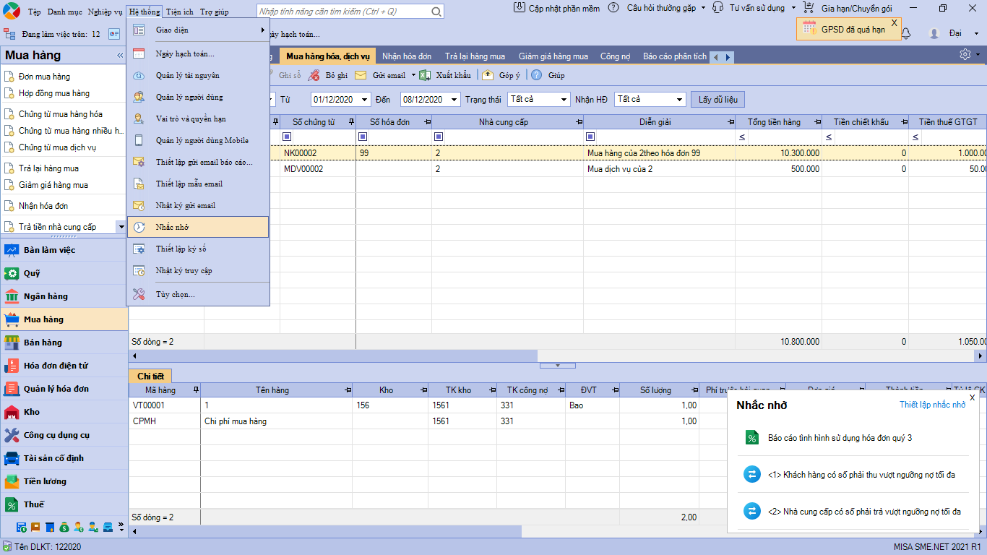
Task: Open the Quản lý hóa đơn module icon
Action: [x=12, y=389]
